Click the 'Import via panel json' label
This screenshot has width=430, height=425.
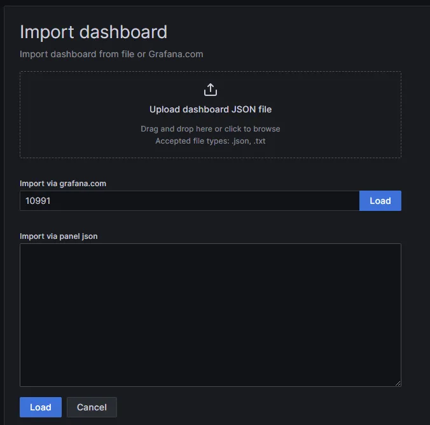coord(59,236)
